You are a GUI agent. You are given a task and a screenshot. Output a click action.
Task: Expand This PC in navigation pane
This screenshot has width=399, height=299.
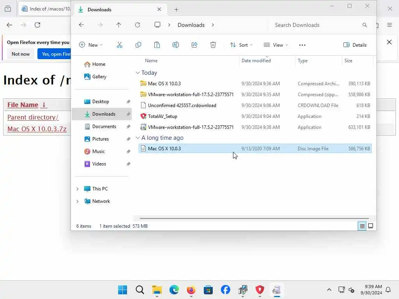[x=78, y=189]
